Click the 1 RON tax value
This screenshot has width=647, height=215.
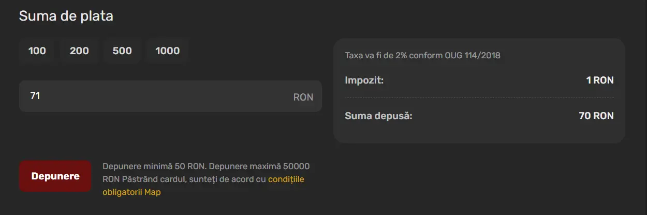599,80
